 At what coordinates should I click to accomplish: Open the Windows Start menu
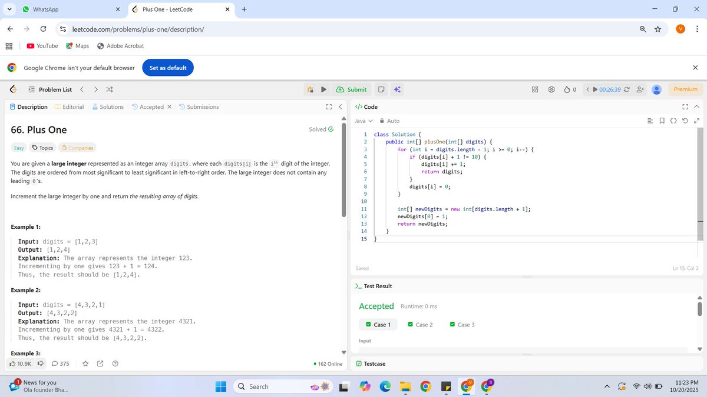click(x=221, y=386)
